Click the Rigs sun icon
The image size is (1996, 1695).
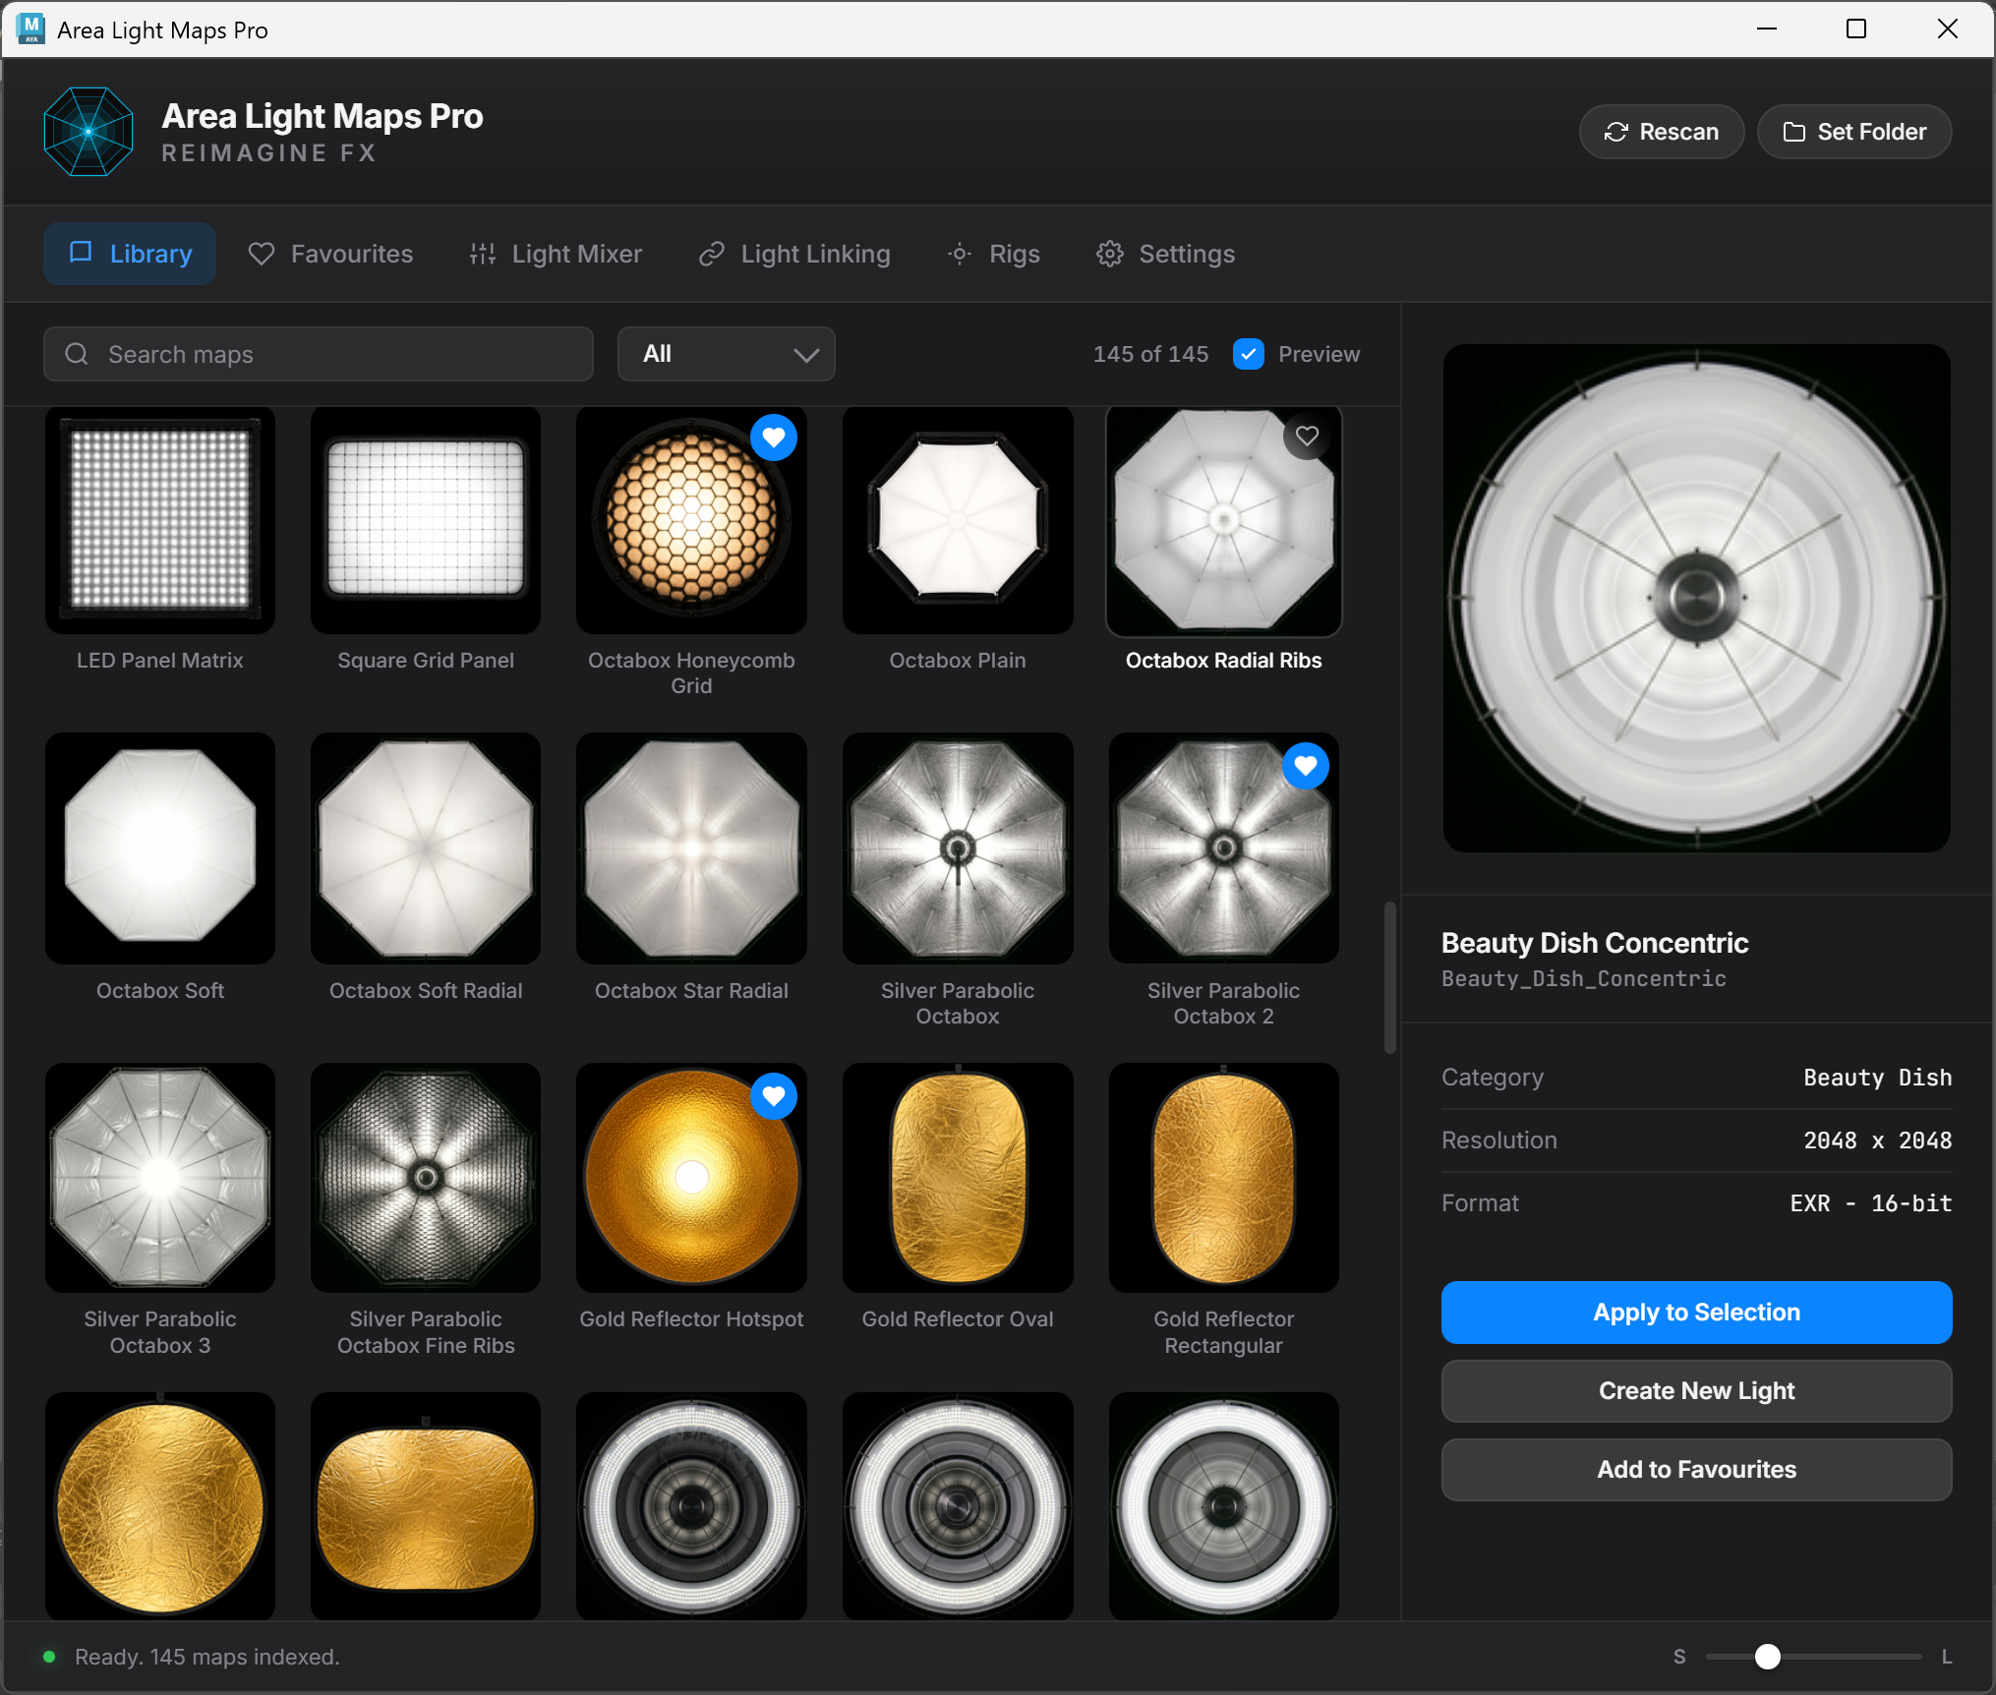[x=960, y=254]
